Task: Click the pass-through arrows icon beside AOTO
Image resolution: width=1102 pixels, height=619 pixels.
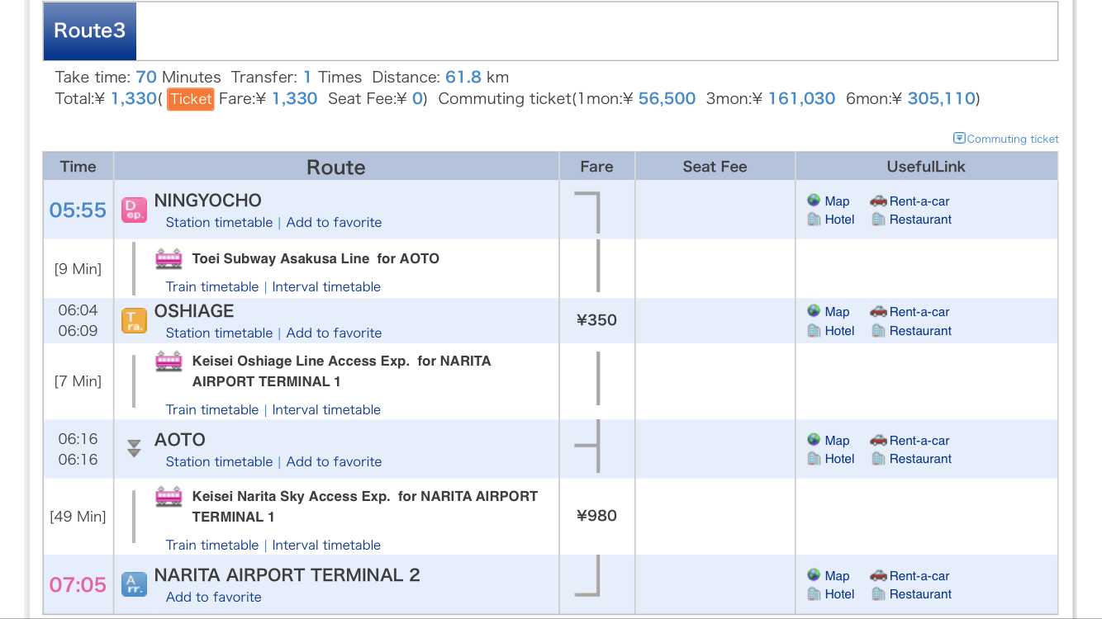Action: 134,449
